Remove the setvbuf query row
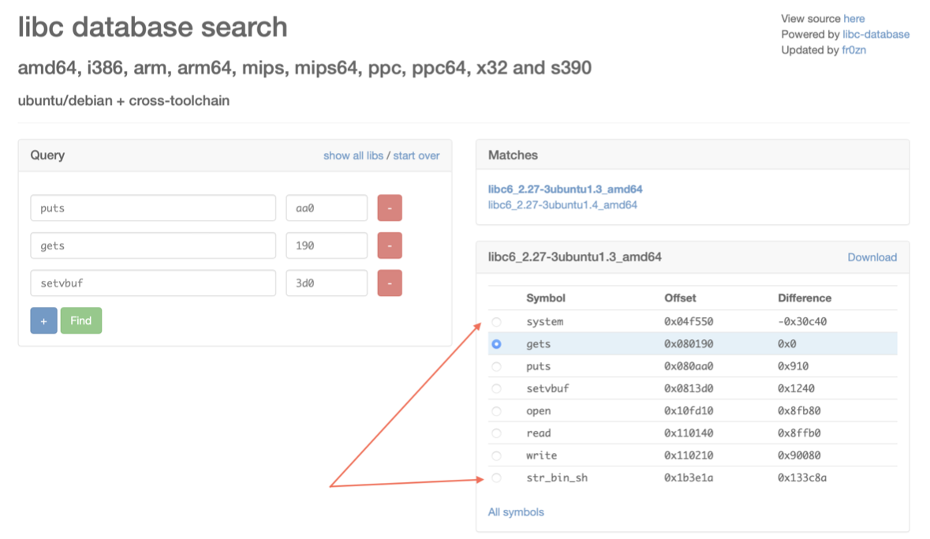 tap(390, 283)
